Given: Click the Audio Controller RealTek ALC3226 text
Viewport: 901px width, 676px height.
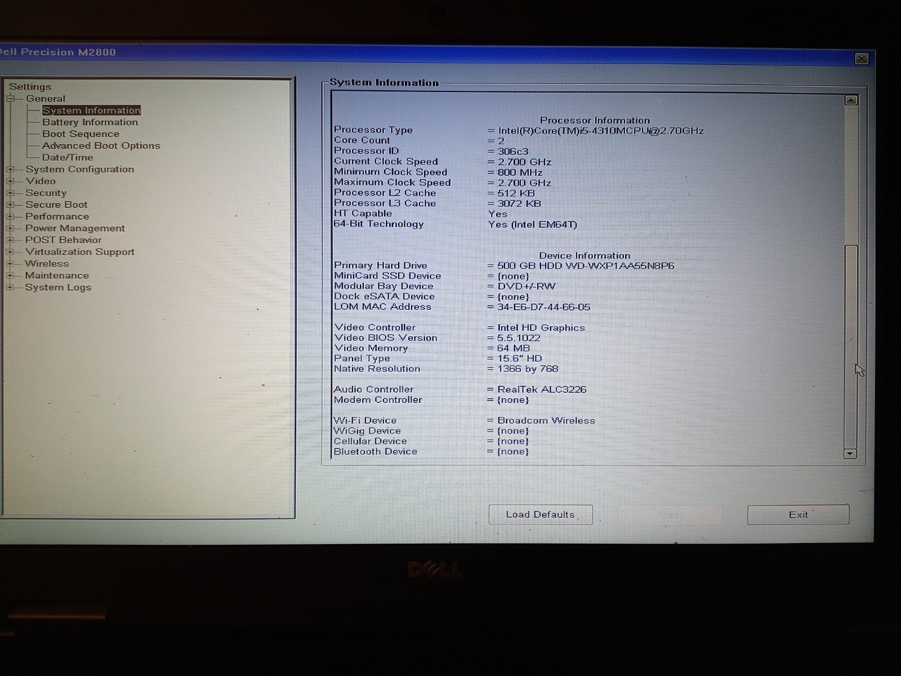Looking at the screenshot, I should [x=542, y=389].
